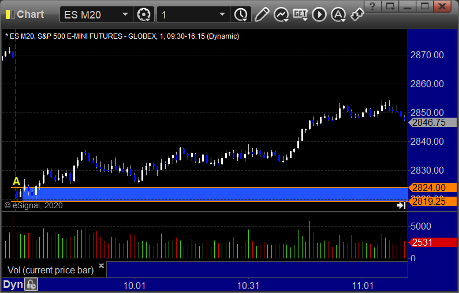Image resolution: width=459 pixels, height=293 pixels.
Task: Open the alerts circled-A icon
Action: click(x=338, y=14)
